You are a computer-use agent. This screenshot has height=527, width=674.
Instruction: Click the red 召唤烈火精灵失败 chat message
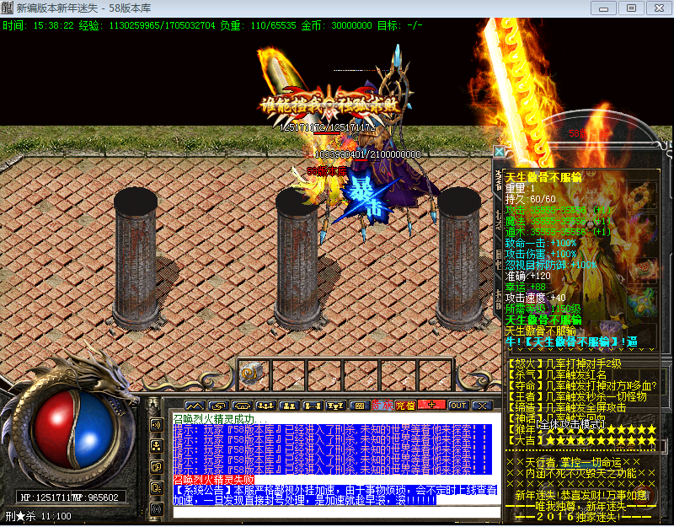tap(214, 480)
